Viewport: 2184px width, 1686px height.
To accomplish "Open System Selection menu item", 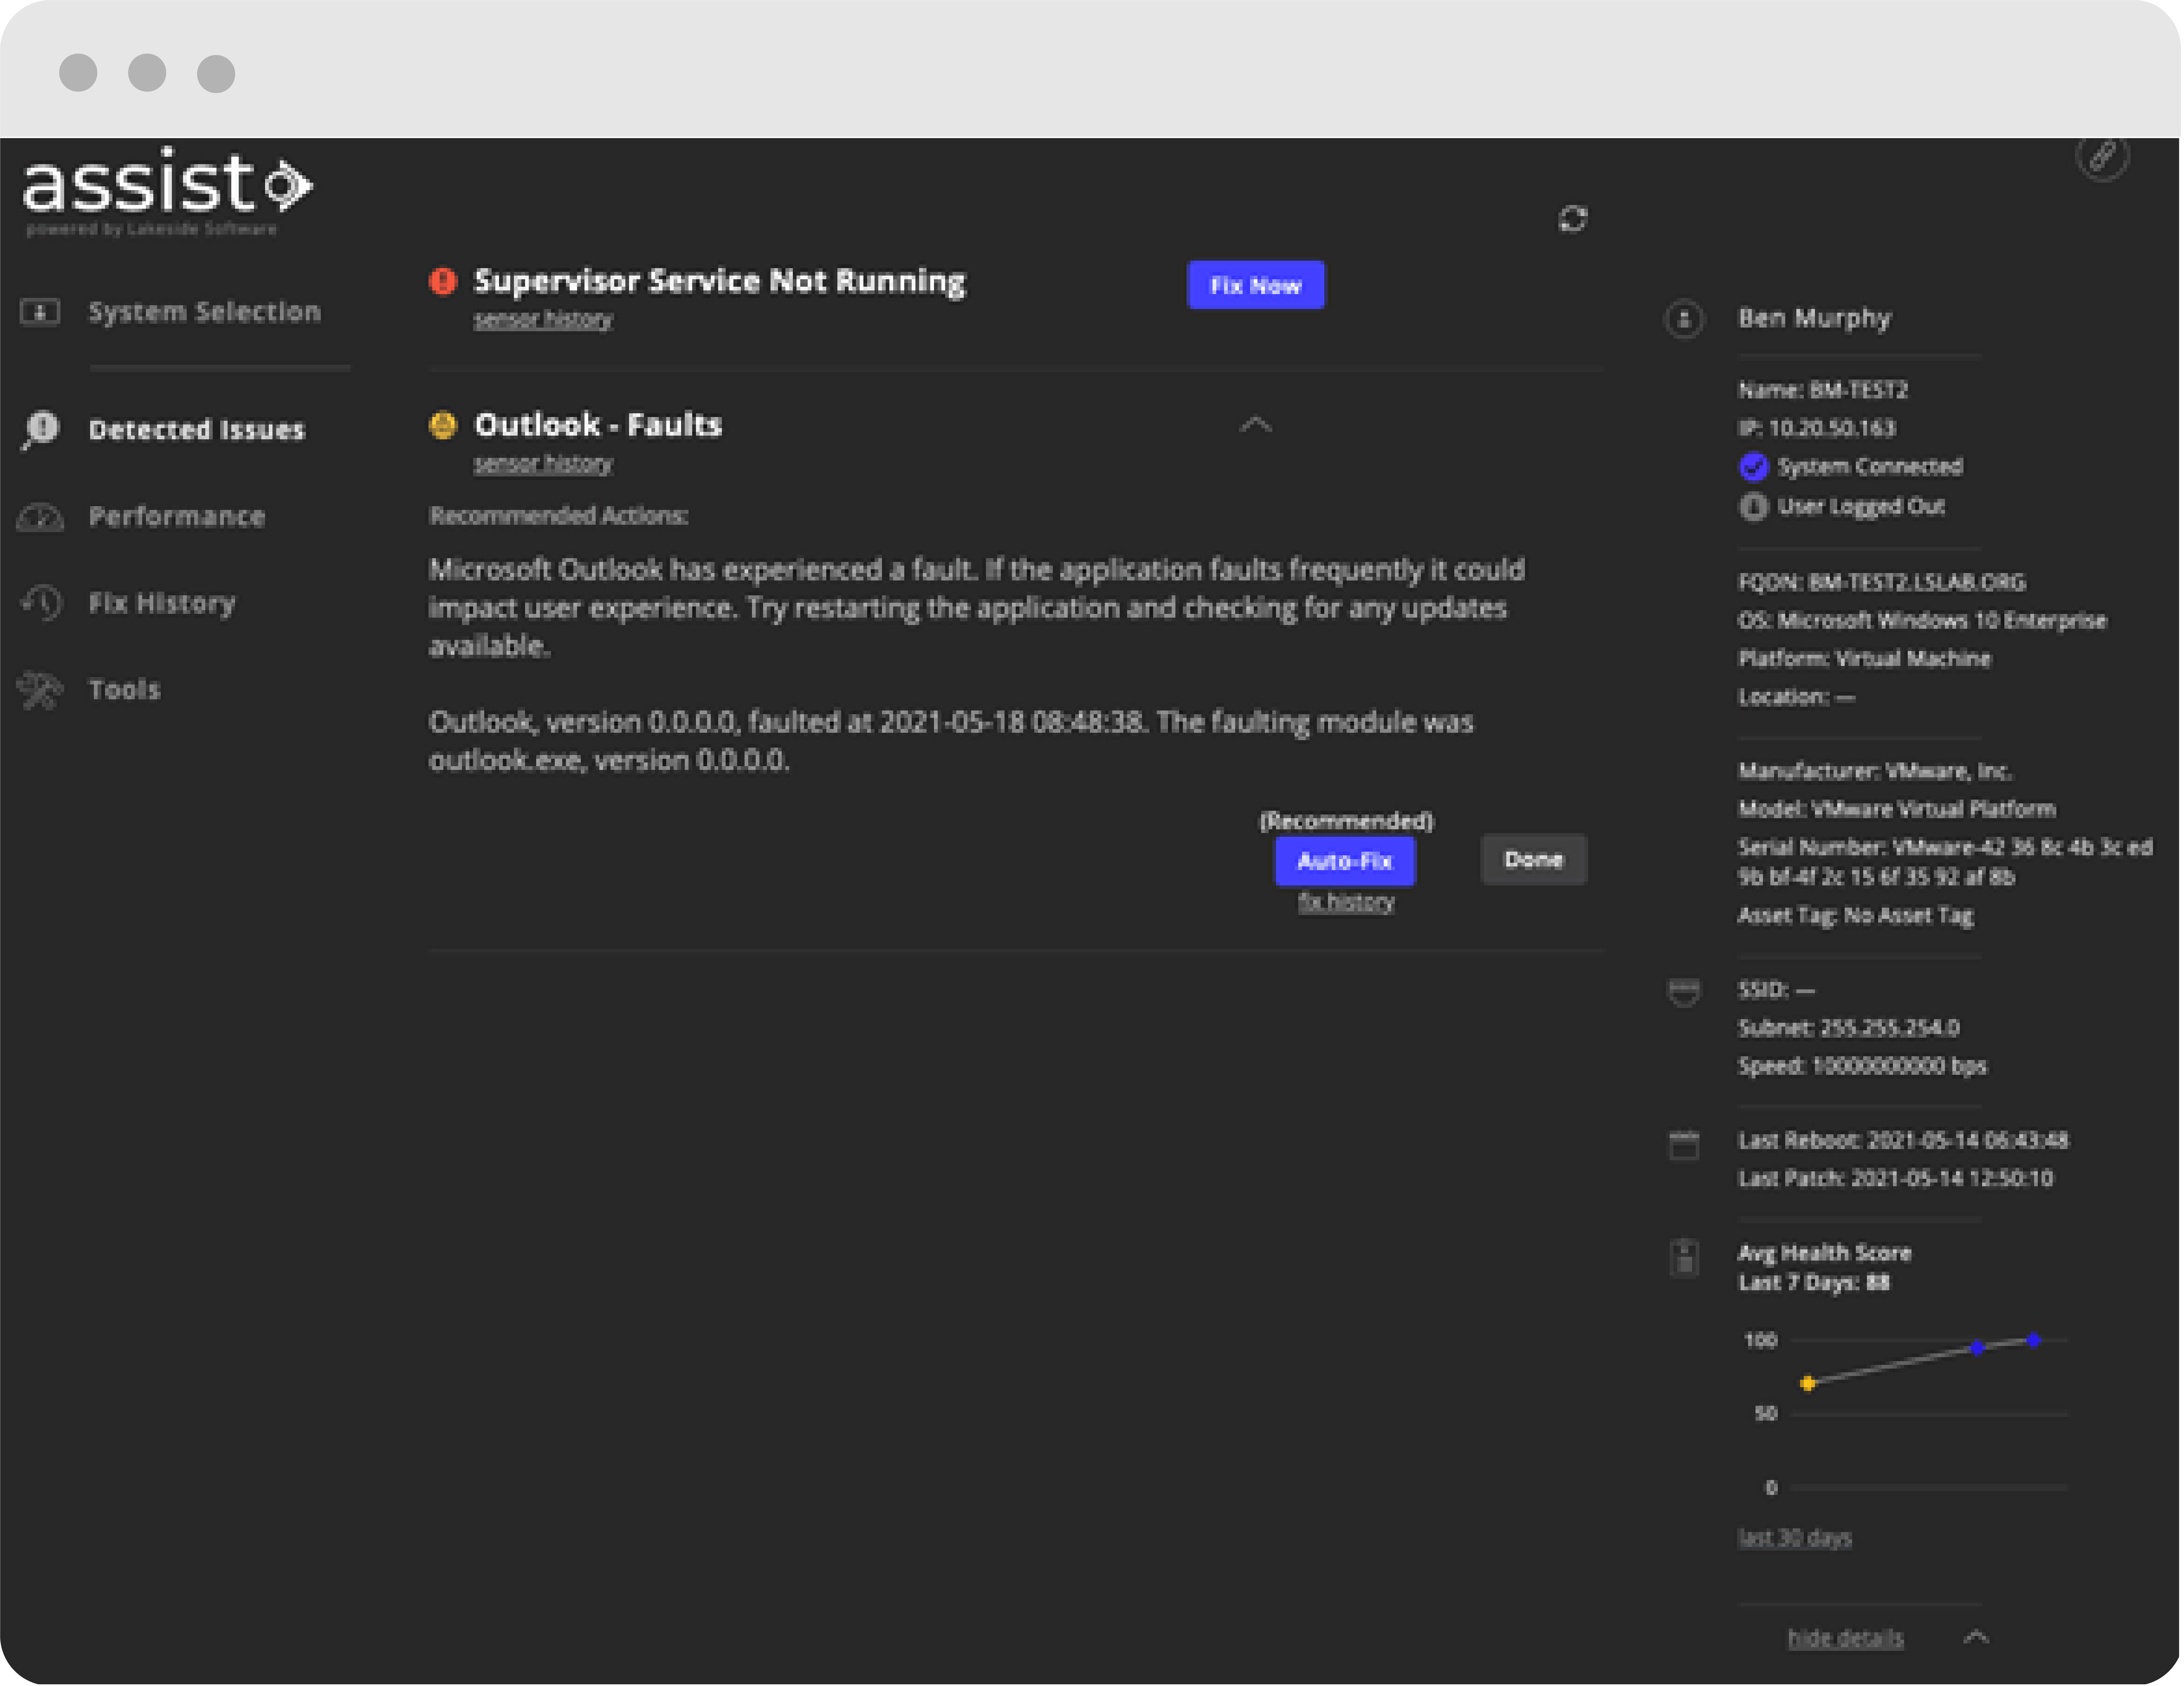I will tap(205, 312).
